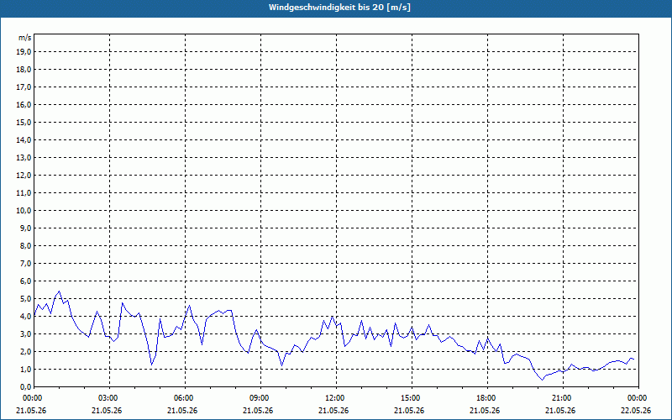
Task: Click the '2,0' y-axis value
Action: tap(25, 351)
